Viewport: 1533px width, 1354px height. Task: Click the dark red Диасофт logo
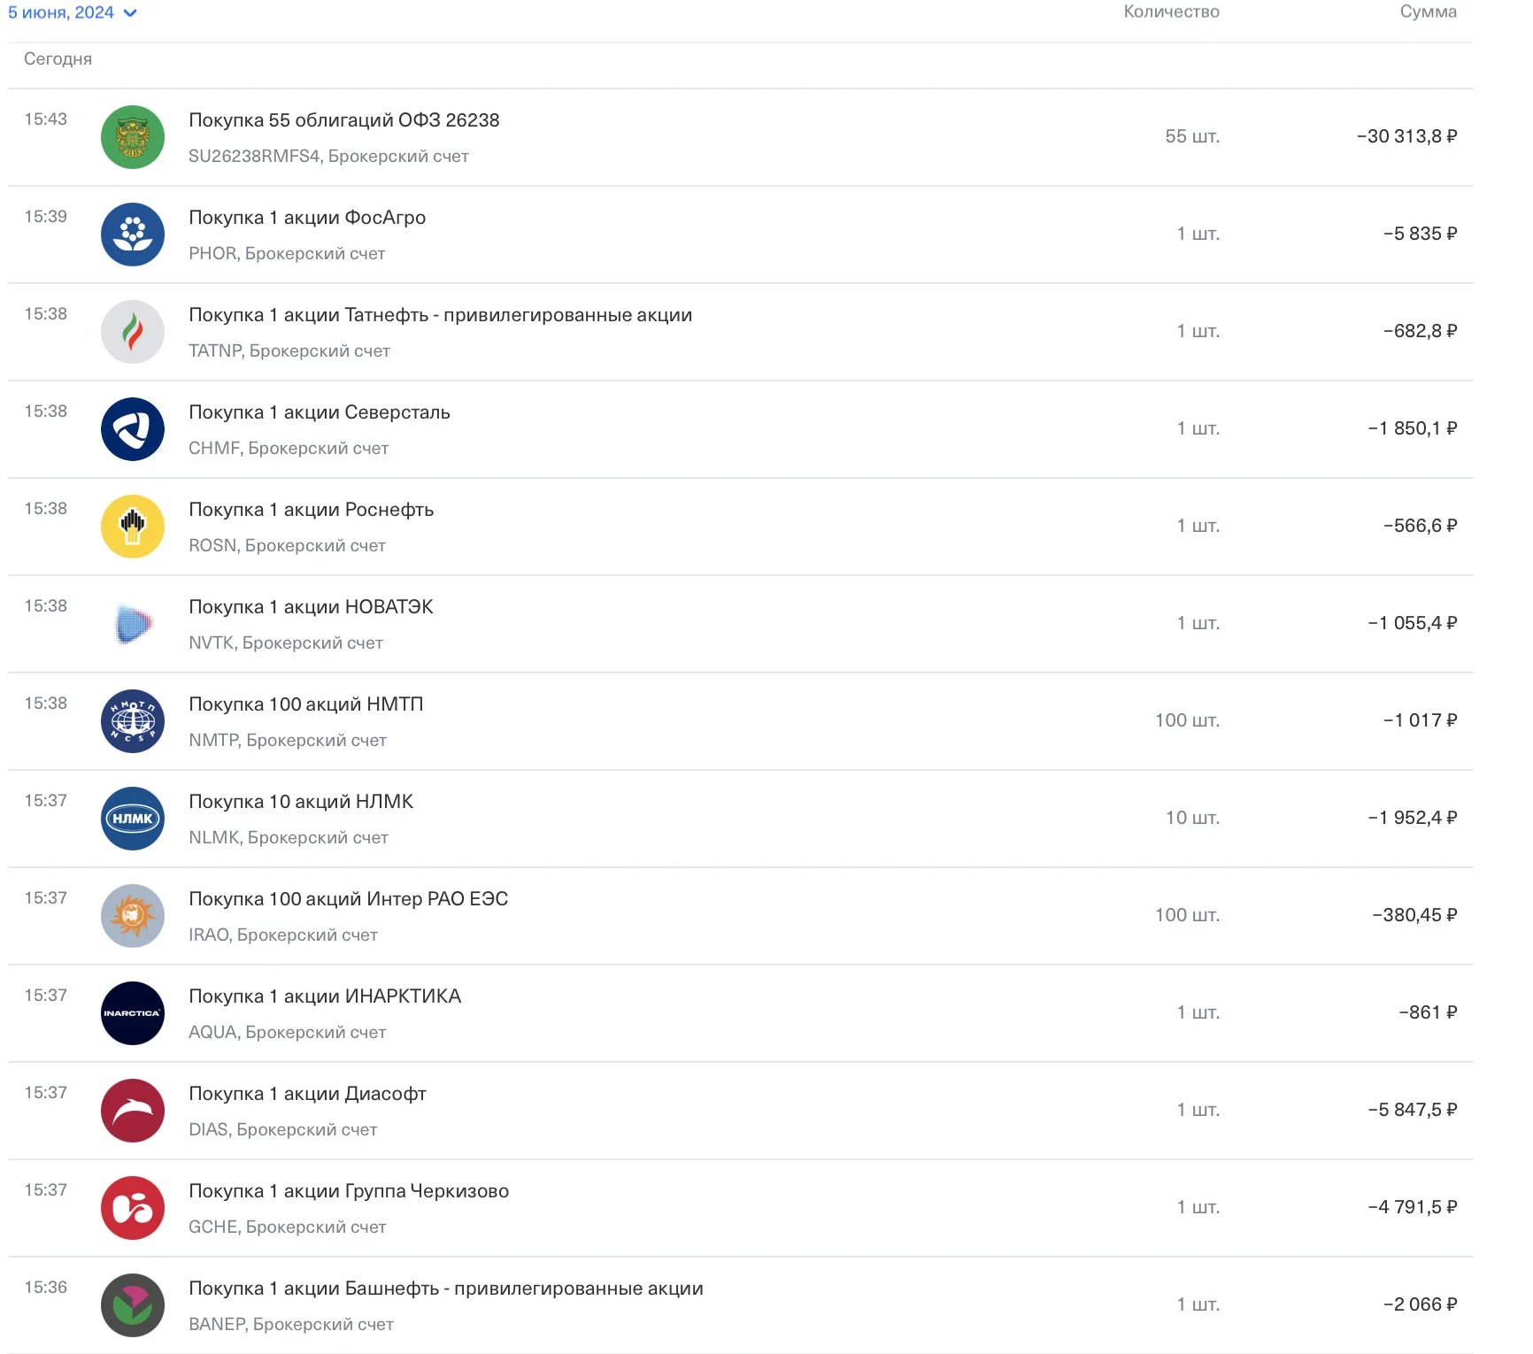pos(133,1111)
